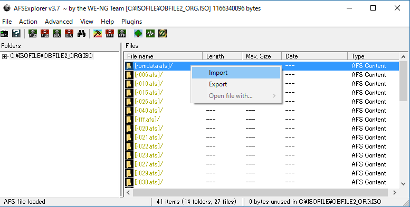Open the Help menu
The height and width of the screenshot is (207, 410).
[107, 22]
